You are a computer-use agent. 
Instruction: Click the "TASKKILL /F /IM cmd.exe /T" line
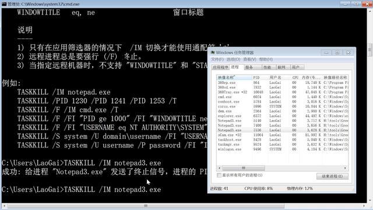[68, 110]
